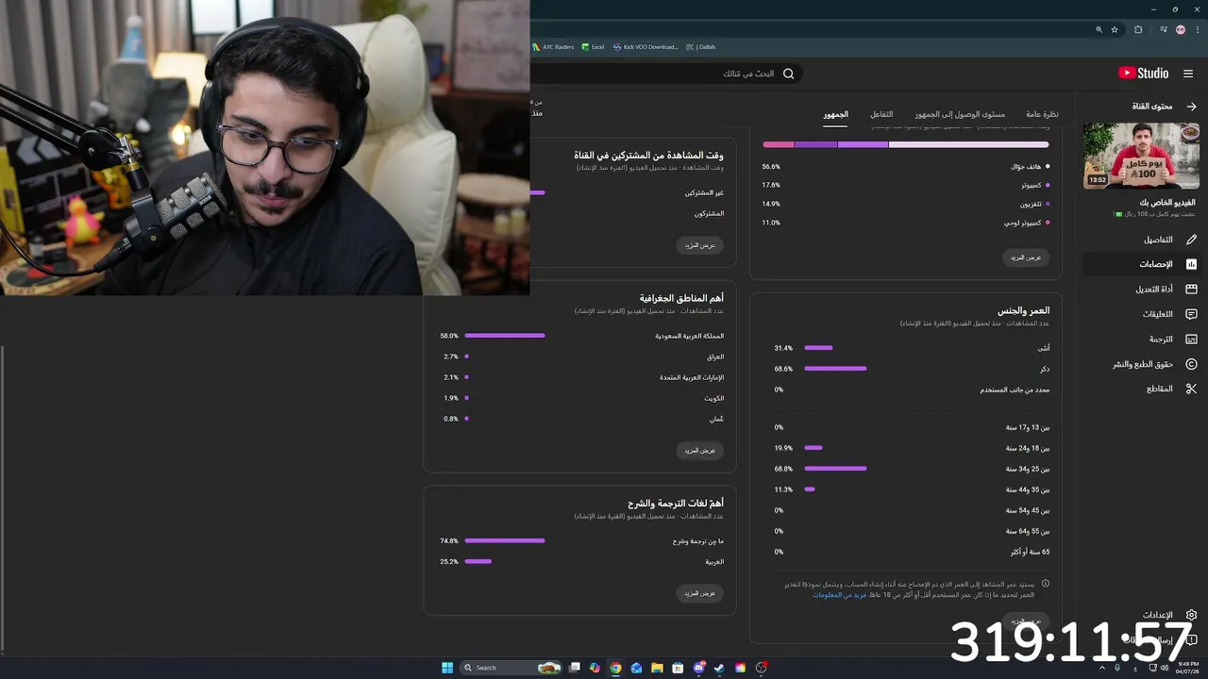Click the ما من ترجمة وشرح bar 74.8%

pos(505,541)
